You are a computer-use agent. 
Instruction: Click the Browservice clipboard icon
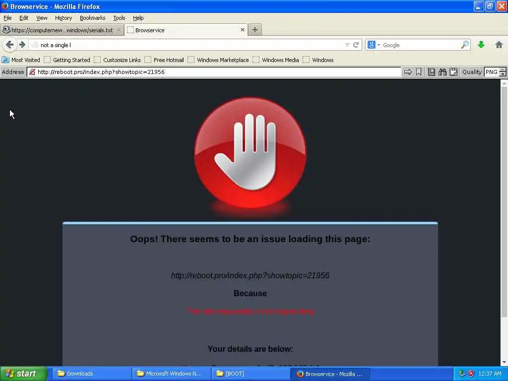[453, 72]
